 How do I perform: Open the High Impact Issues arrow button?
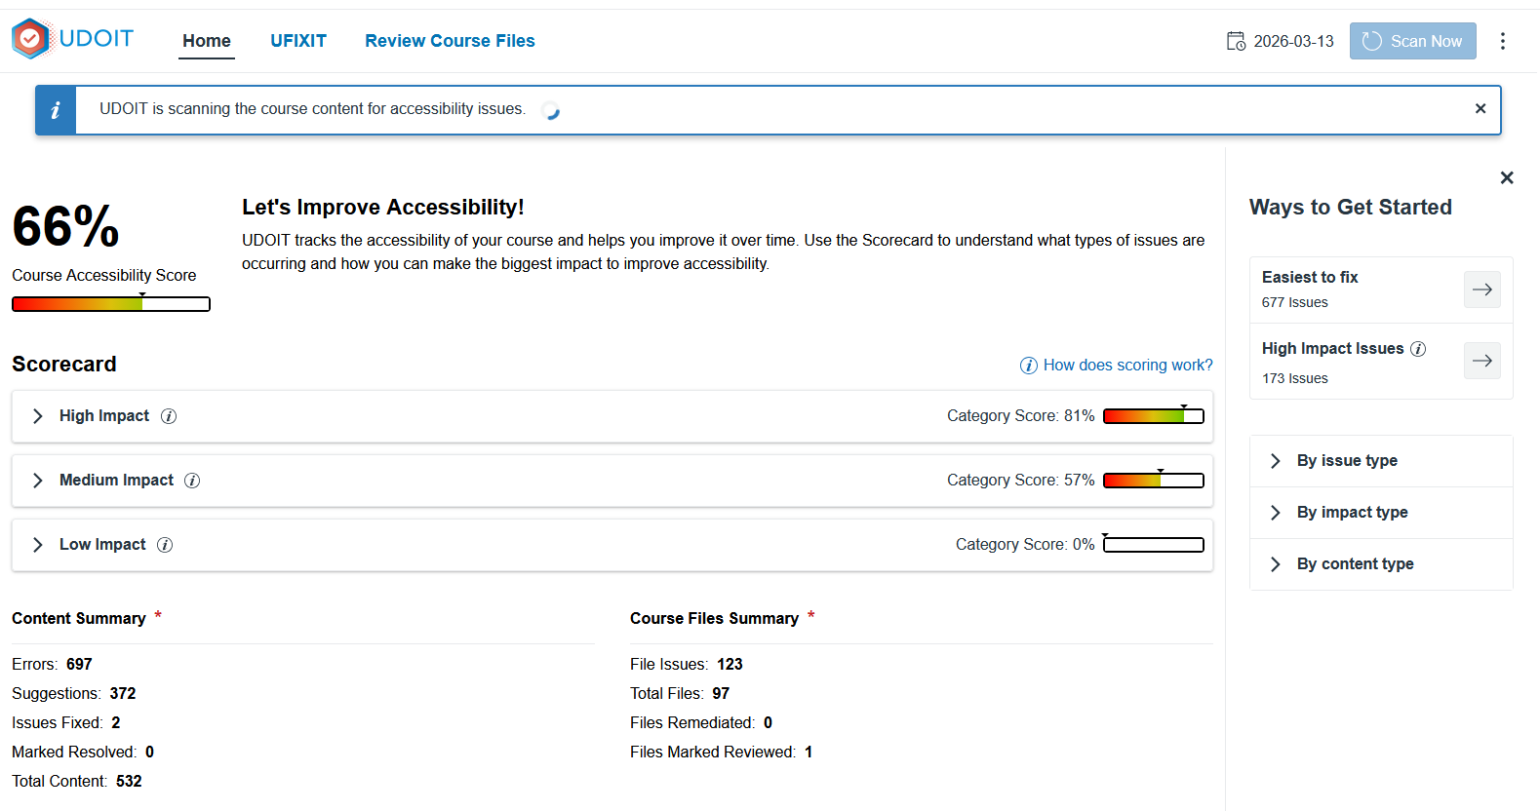click(x=1482, y=361)
